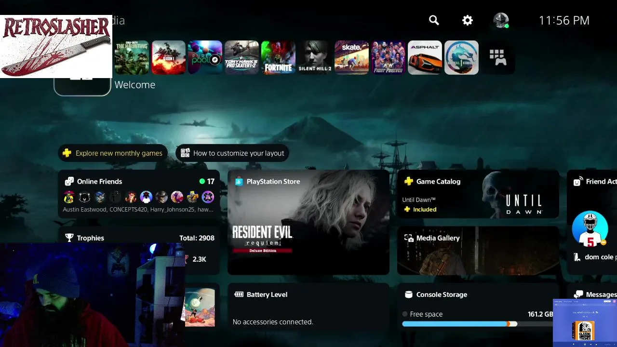The image size is (617, 347).
Task: Select the Sly Cooper raccoon friend avatar
Action: [x=100, y=197]
